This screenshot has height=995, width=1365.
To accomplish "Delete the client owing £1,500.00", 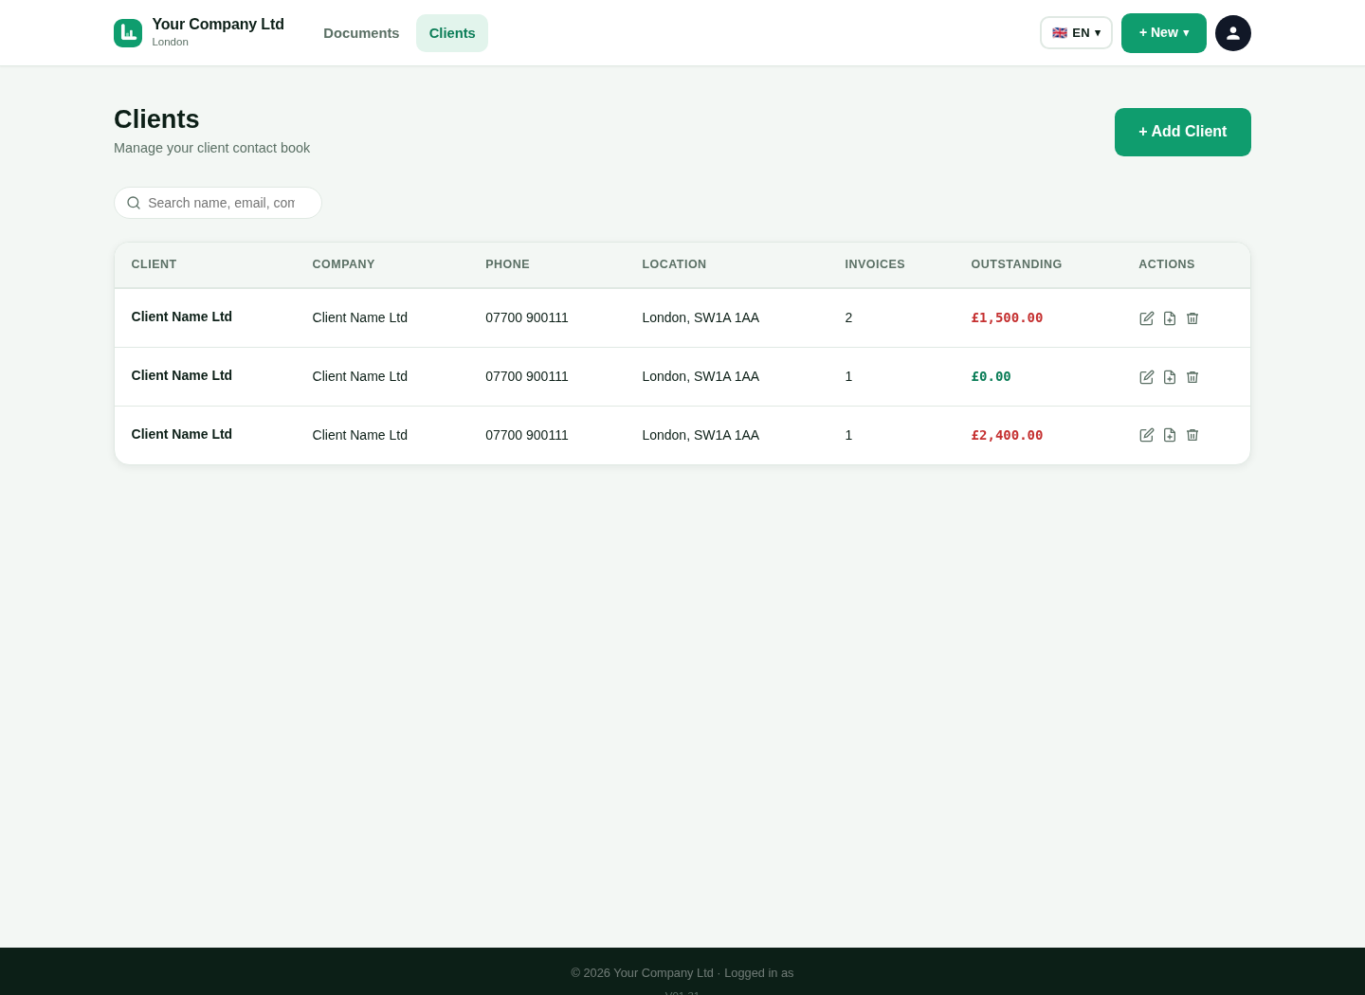I will coord(1192,318).
